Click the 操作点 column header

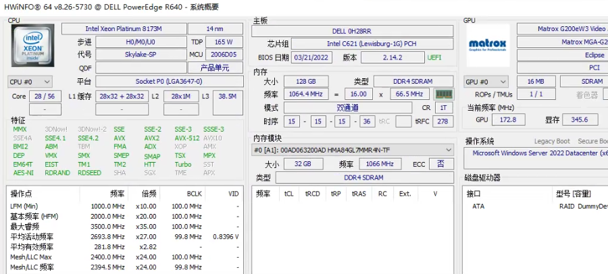(x=43, y=194)
